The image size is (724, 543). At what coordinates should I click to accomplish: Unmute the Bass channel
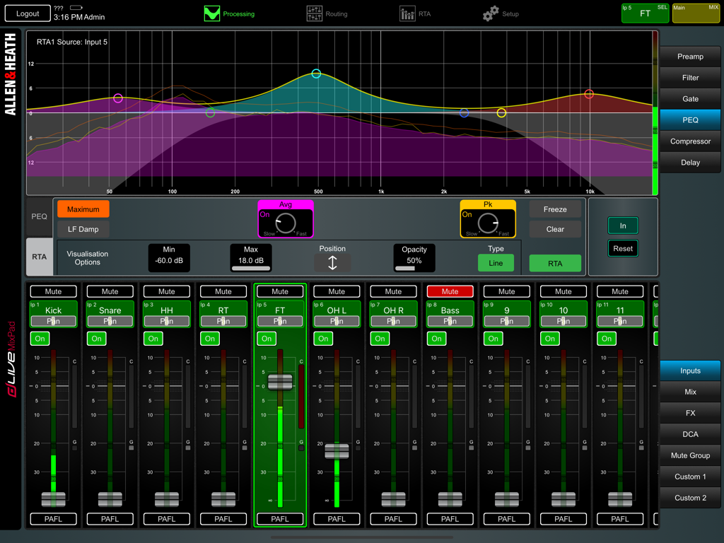tap(450, 291)
